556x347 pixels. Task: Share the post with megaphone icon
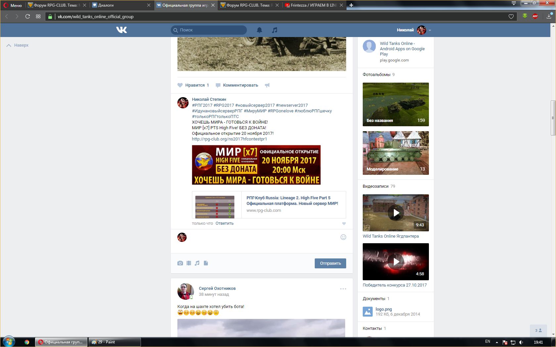[267, 85]
